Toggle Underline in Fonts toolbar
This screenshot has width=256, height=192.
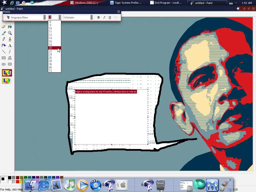click(x=110, y=17)
